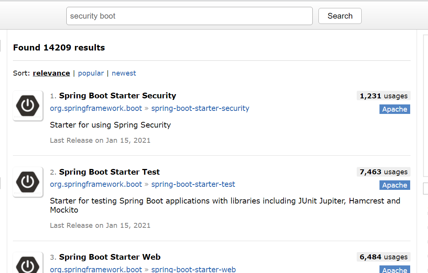The width and height of the screenshot is (428, 273).
Task: Click the 'Found 14209 results' heading
Action: point(59,47)
